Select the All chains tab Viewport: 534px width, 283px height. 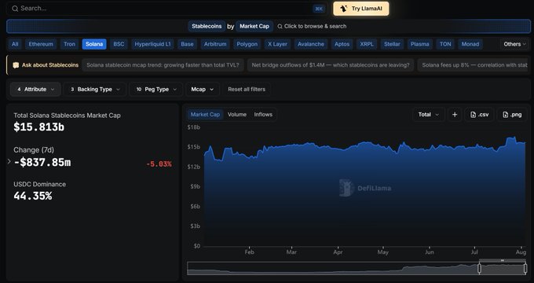tap(15, 44)
